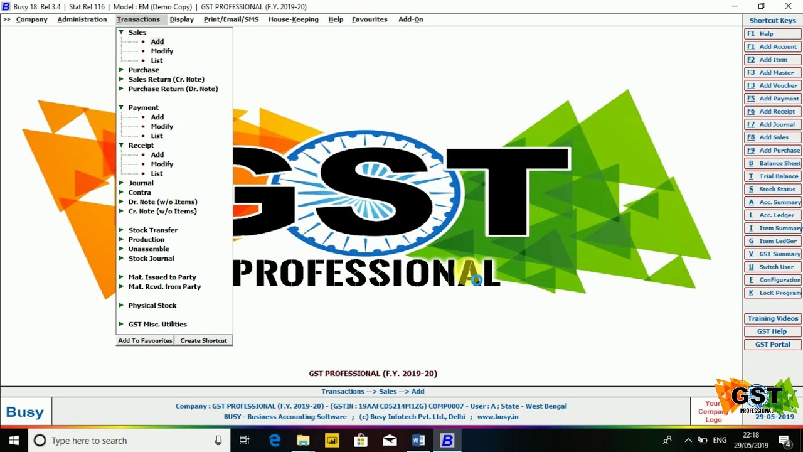Expand the Purchase Return (Dr. Note) arrow
Image resolution: width=803 pixels, height=452 pixels.
121,89
